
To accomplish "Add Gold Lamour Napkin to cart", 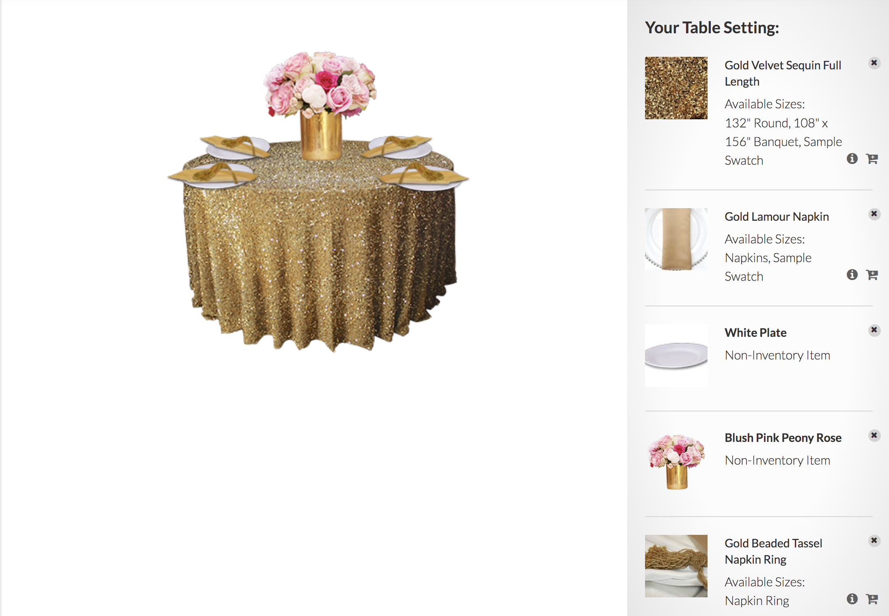I will 872,275.
